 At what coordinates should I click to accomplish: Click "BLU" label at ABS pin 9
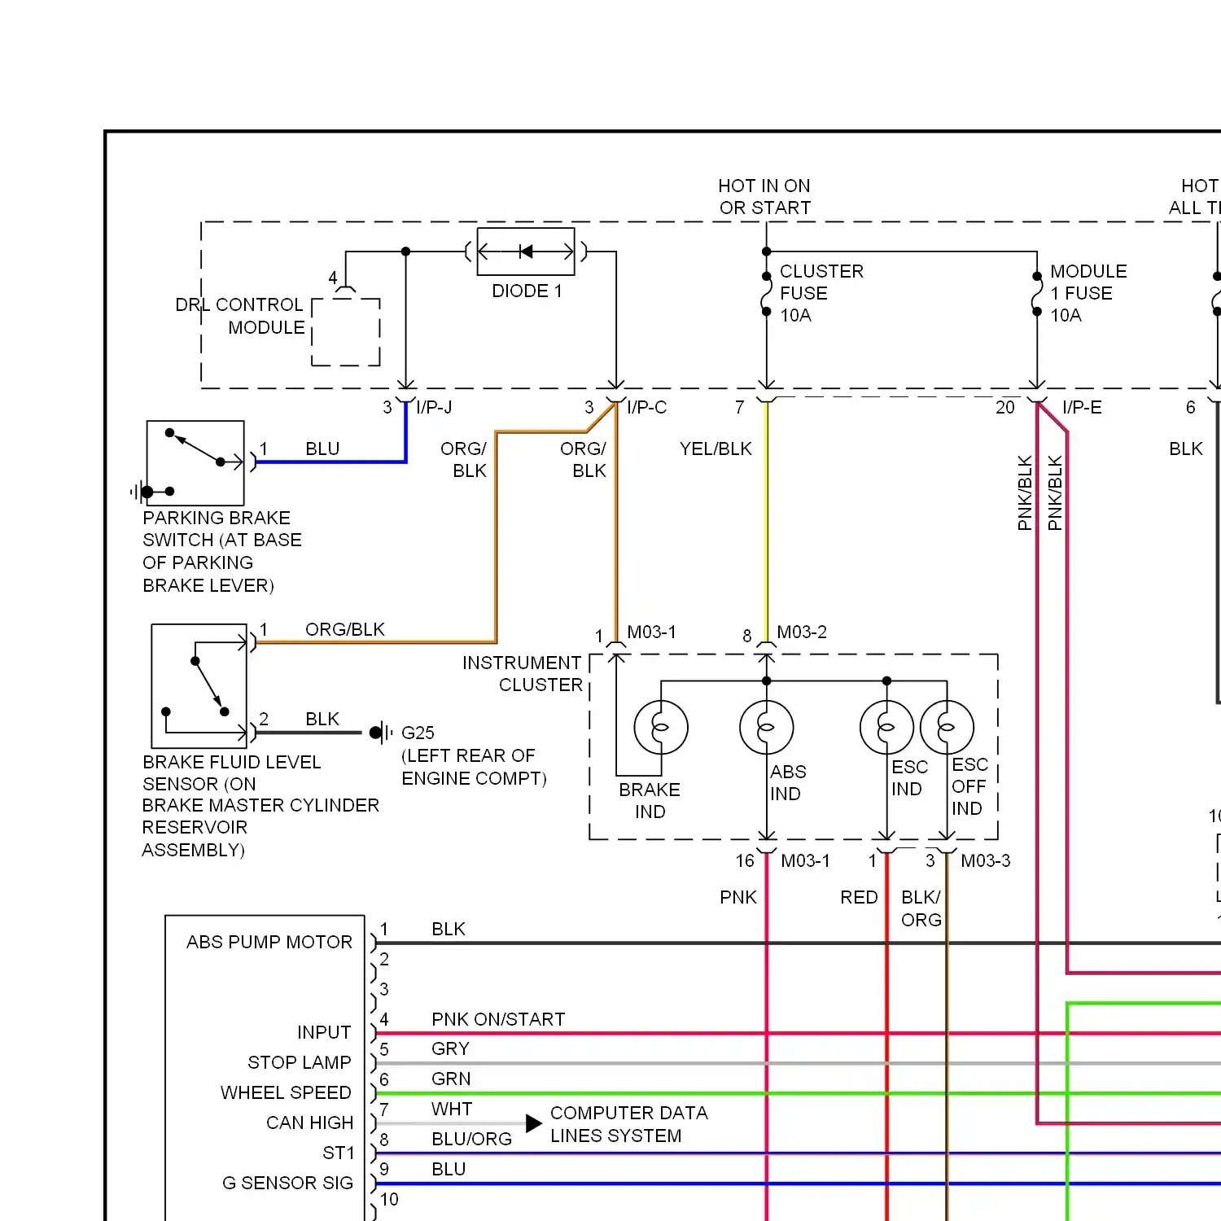449,1169
